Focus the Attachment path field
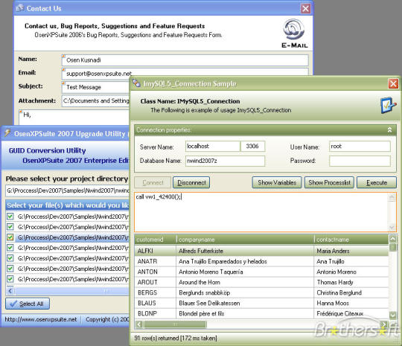 tap(96, 100)
